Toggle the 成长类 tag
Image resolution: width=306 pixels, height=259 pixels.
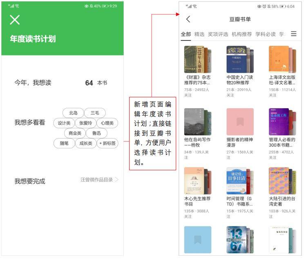coord(86,143)
